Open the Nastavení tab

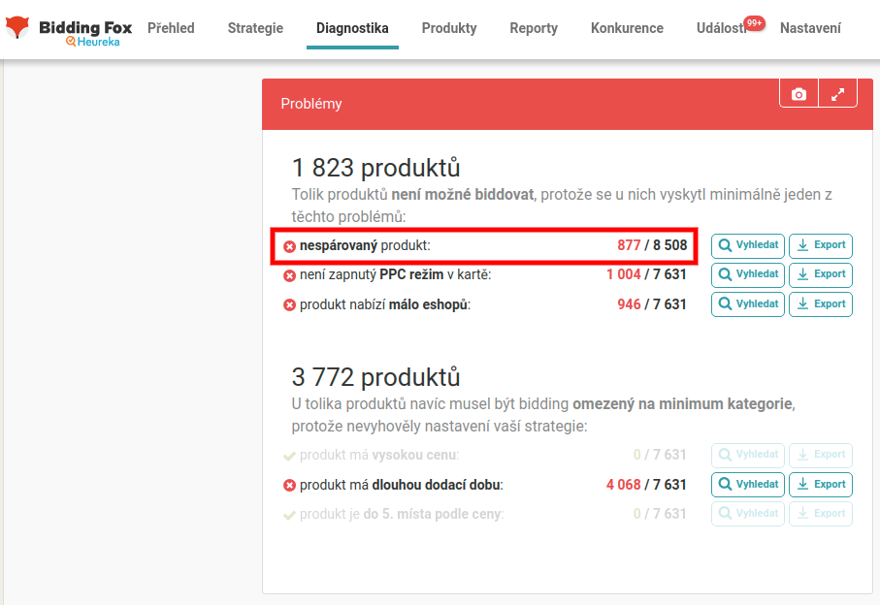click(810, 28)
